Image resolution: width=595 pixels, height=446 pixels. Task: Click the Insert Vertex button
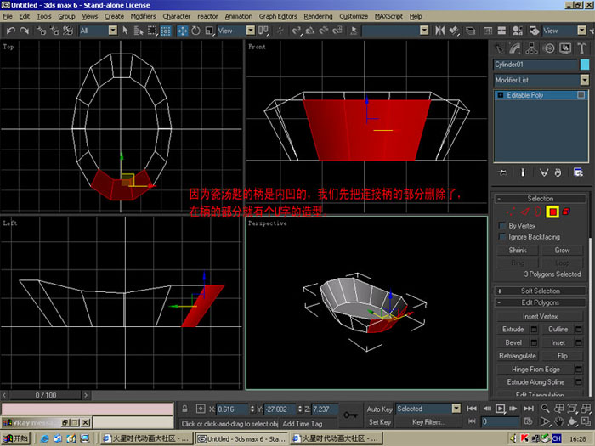540,316
